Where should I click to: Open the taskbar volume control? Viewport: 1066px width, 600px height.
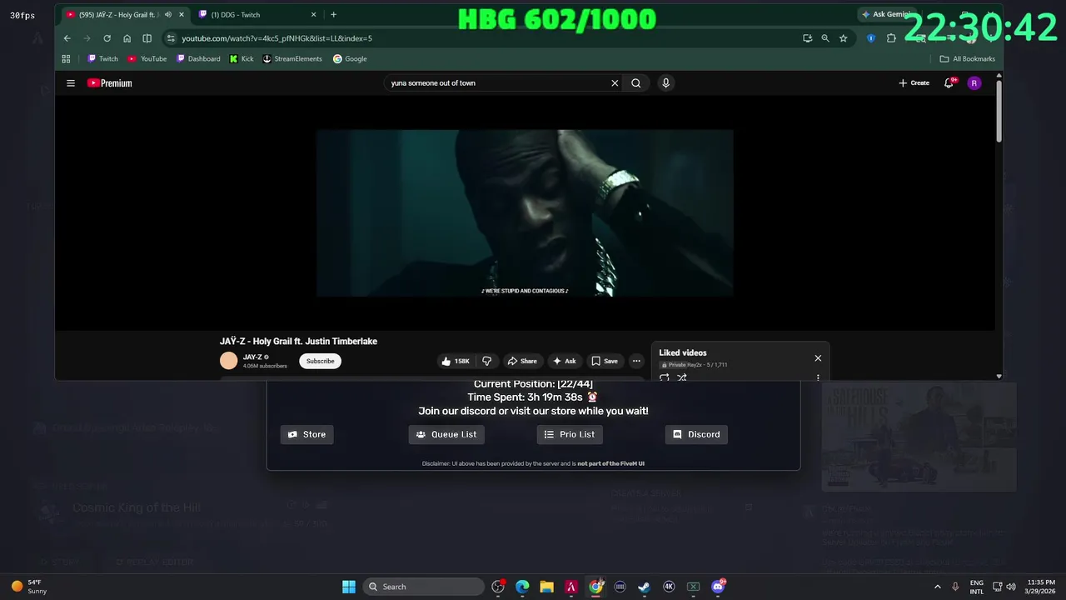(x=1011, y=587)
